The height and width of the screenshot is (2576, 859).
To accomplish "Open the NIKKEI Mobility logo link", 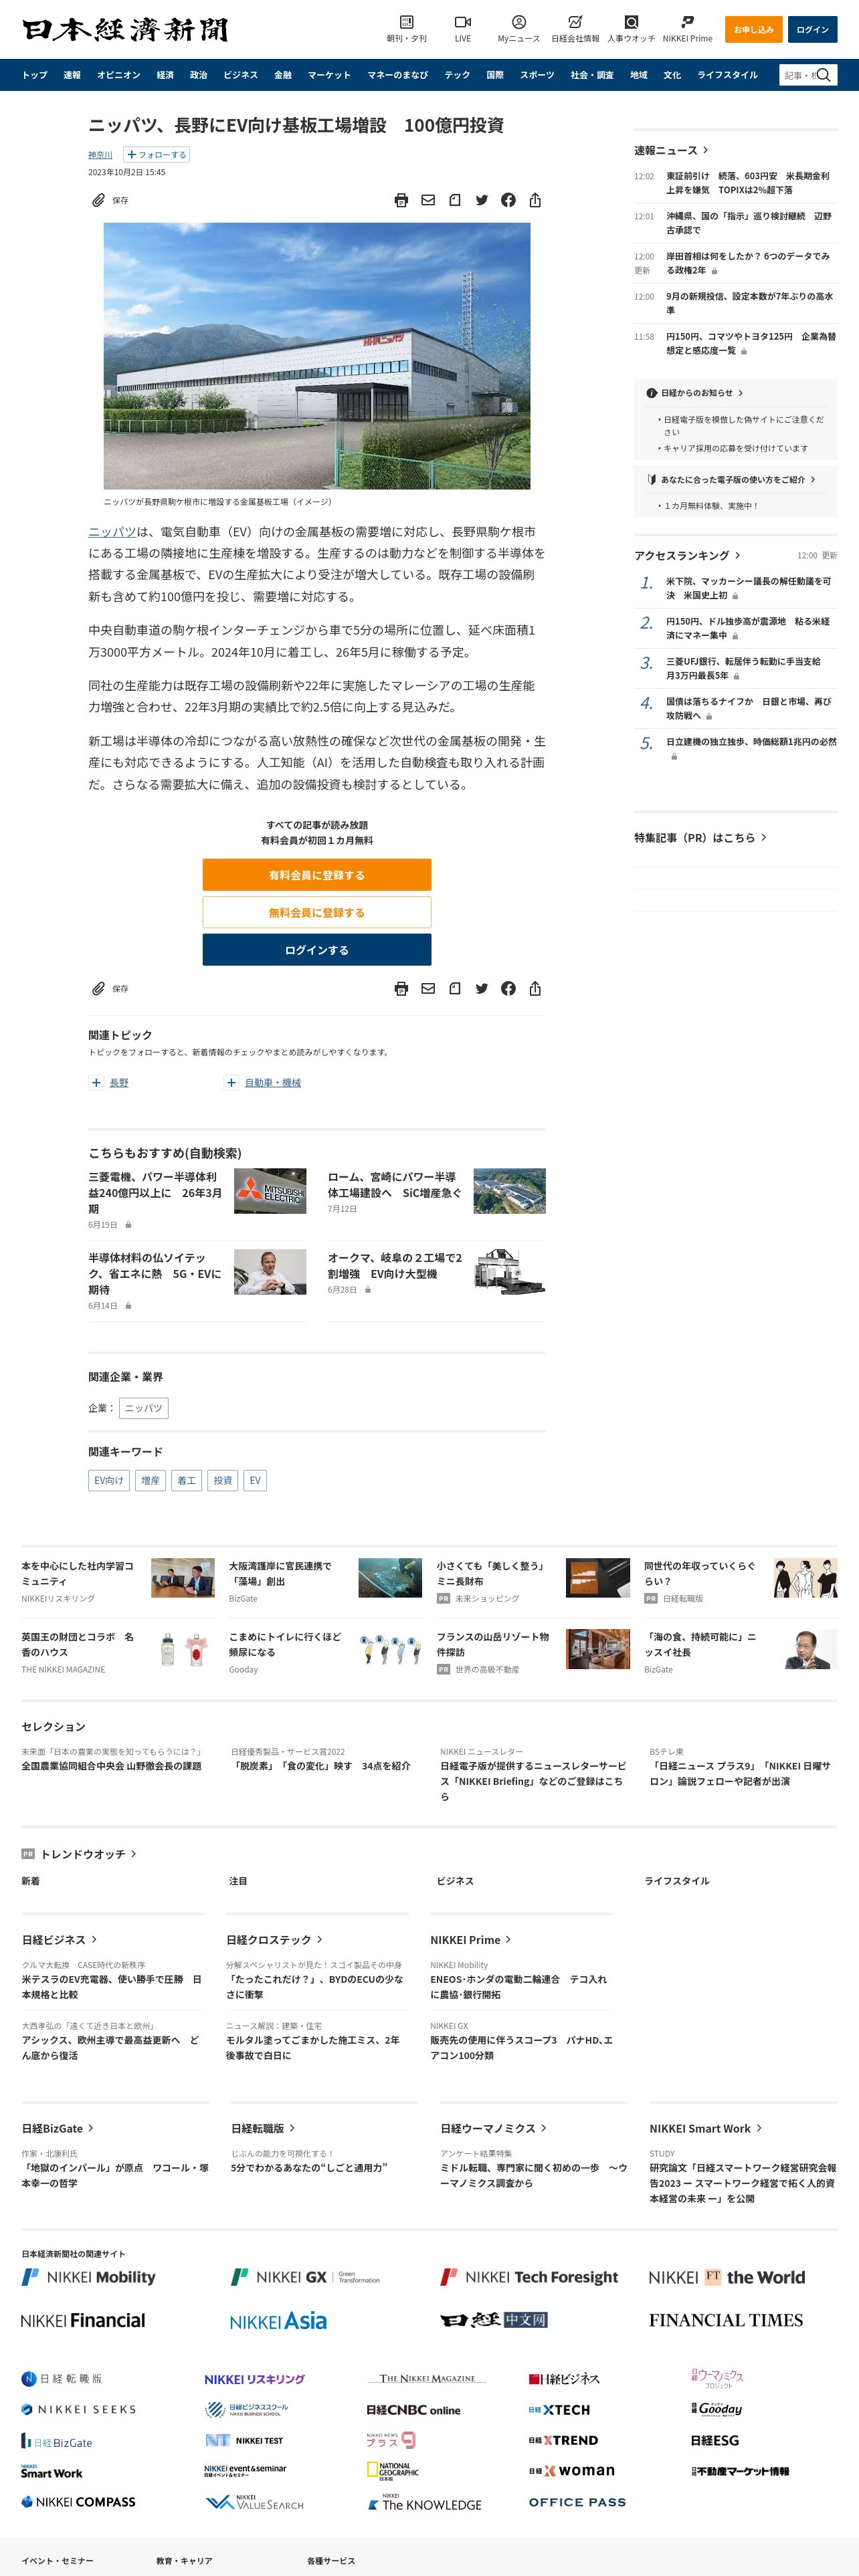I will coord(89,2277).
